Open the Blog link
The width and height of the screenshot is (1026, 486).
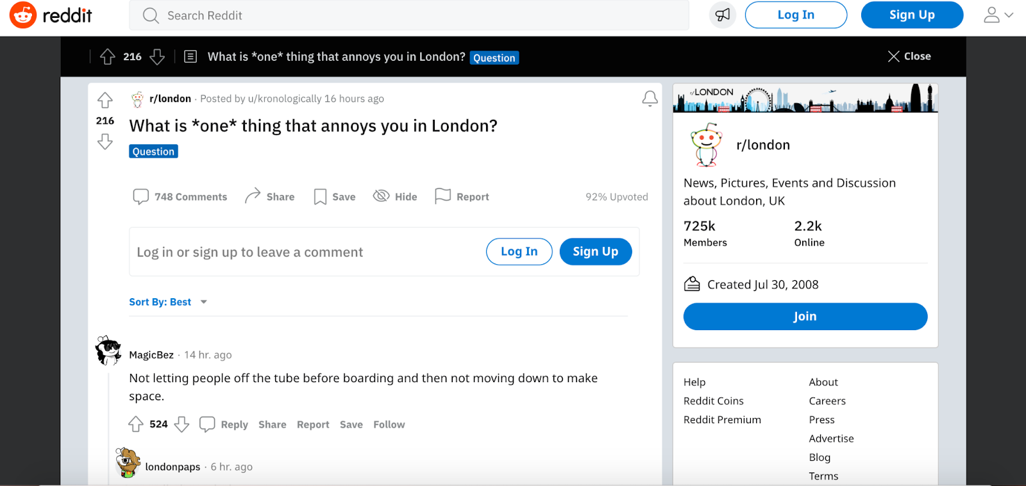[820, 457]
